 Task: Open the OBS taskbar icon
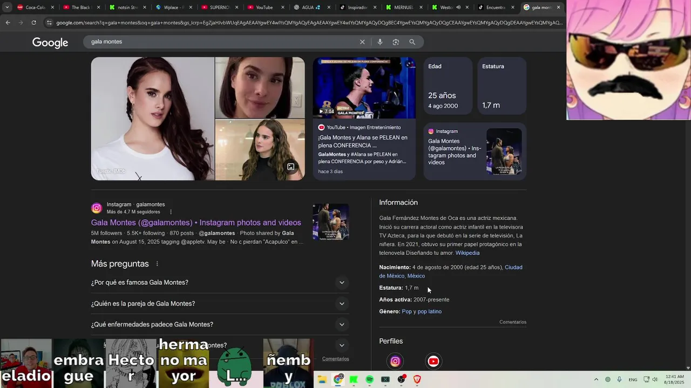click(401, 379)
